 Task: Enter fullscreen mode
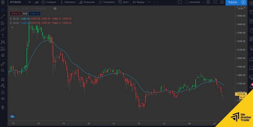(x=215, y=2)
